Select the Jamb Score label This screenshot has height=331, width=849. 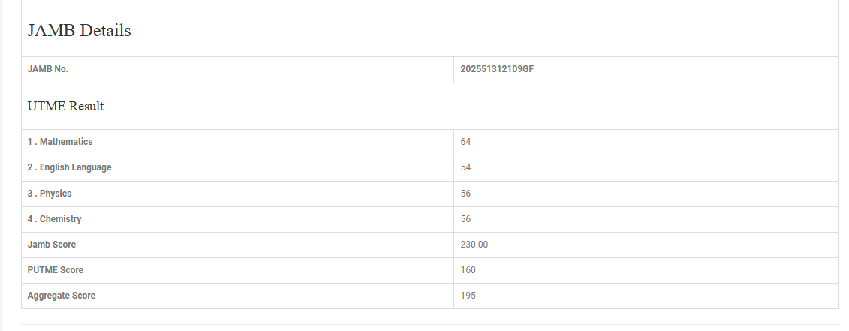(52, 245)
